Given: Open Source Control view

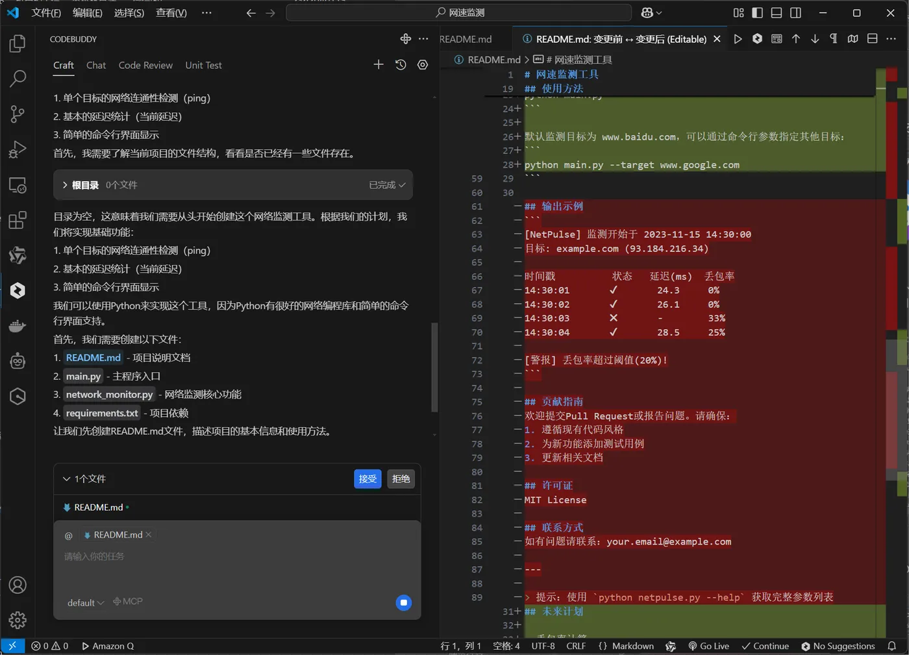Looking at the screenshot, I should [18, 114].
